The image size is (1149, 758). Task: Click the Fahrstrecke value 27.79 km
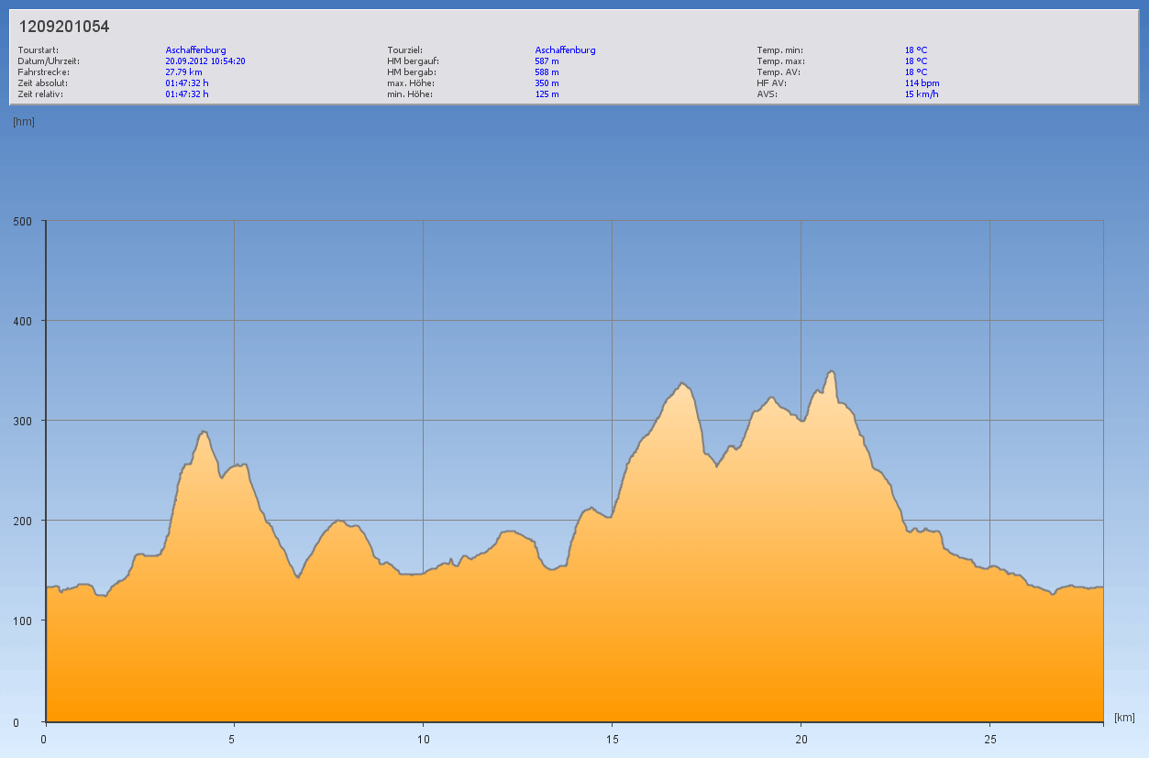(183, 71)
